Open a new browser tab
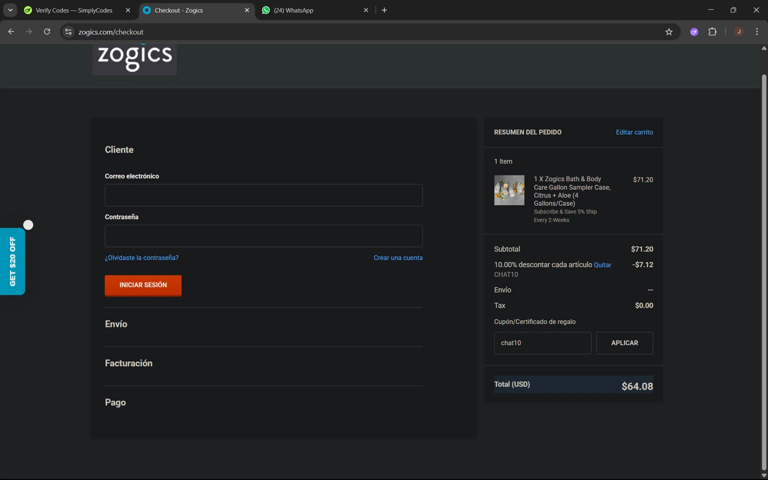Screen dimensions: 768x480 pos(385,10)
